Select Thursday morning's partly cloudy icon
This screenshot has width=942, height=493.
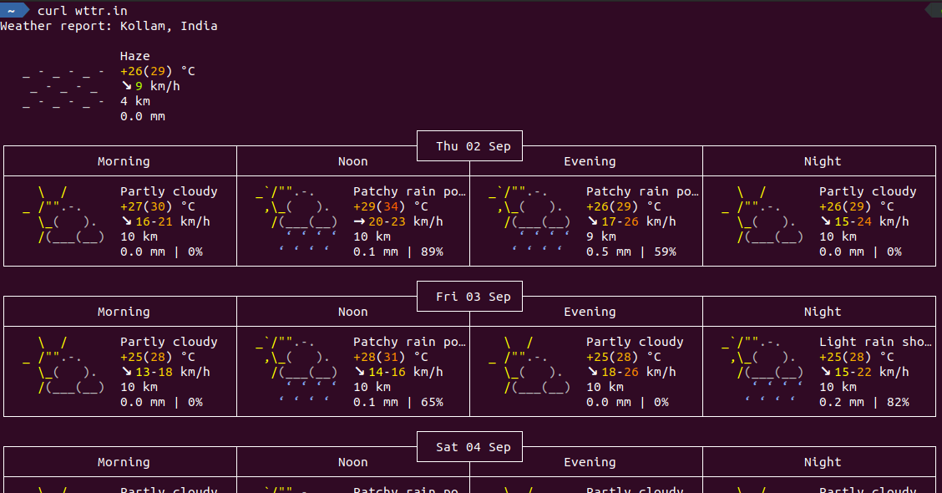pos(63,213)
